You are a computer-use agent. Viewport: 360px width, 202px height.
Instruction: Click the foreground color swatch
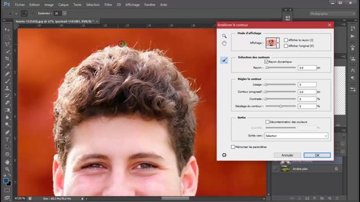(x=6, y=181)
